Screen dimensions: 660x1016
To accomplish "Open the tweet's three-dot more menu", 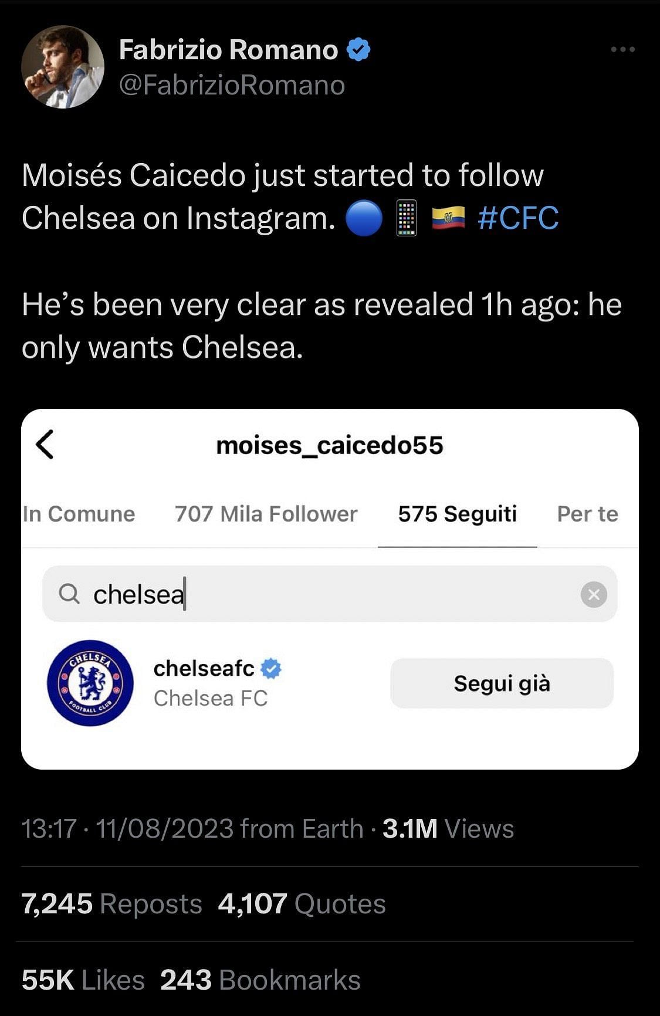I will [x=622, y=50].
